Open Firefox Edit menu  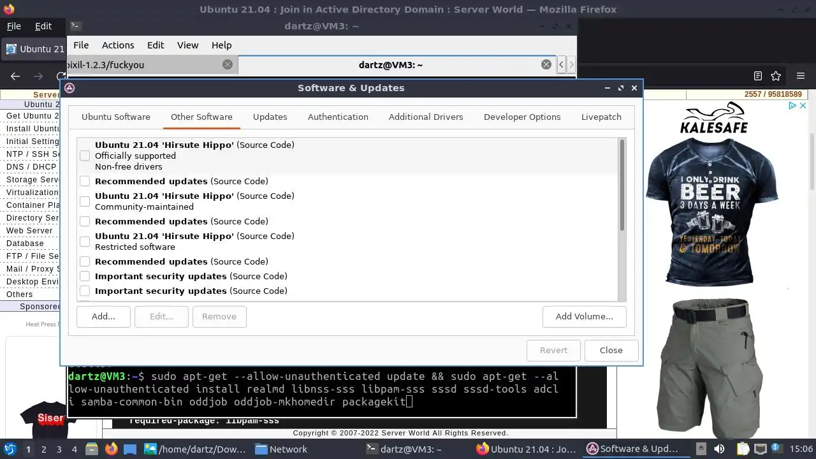click(x=43, y=26)
